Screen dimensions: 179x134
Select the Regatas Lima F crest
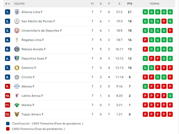(x=17, y=40)
